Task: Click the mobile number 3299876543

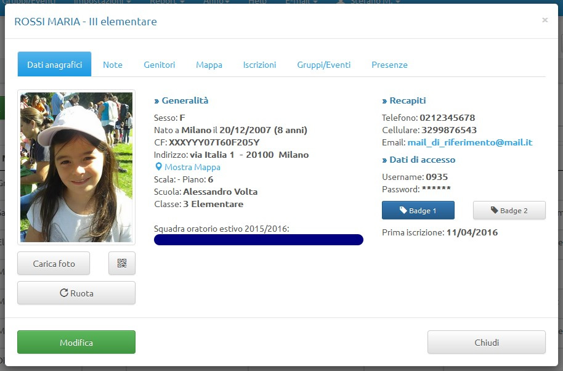Action: click(x=449, y=129)
